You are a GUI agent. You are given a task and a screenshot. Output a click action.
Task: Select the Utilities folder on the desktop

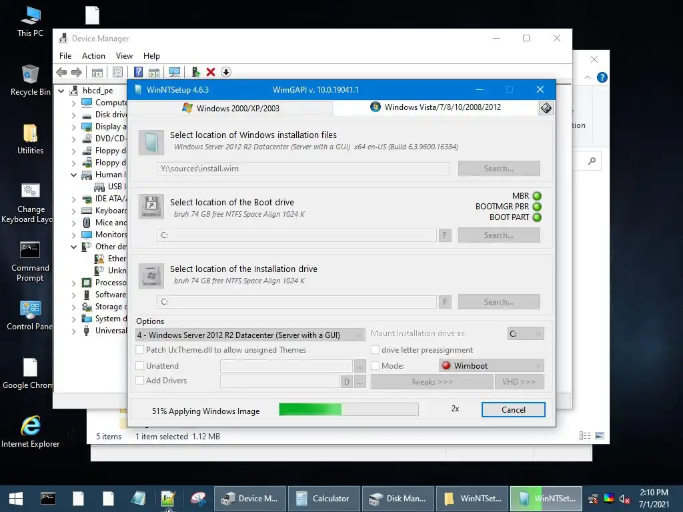pos(30,139)
